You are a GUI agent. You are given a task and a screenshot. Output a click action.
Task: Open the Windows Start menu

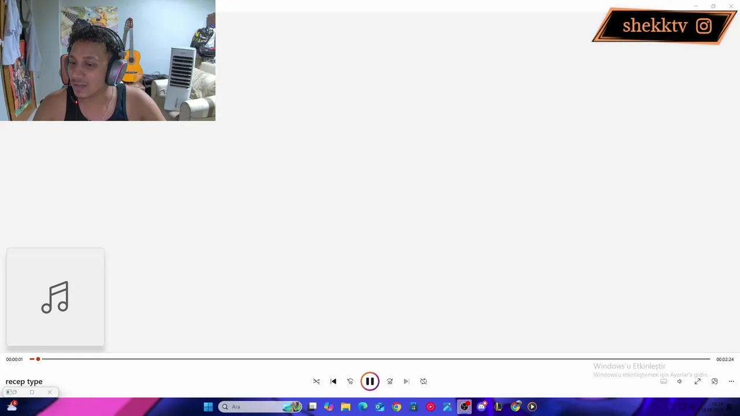pyautogui.click(x=208, y=407)
